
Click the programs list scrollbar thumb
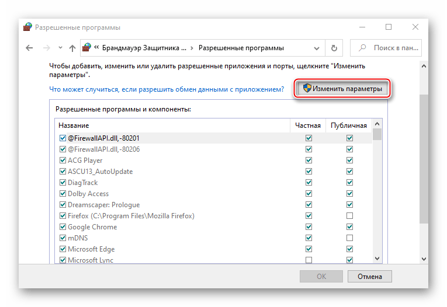[x=377, y=134]
